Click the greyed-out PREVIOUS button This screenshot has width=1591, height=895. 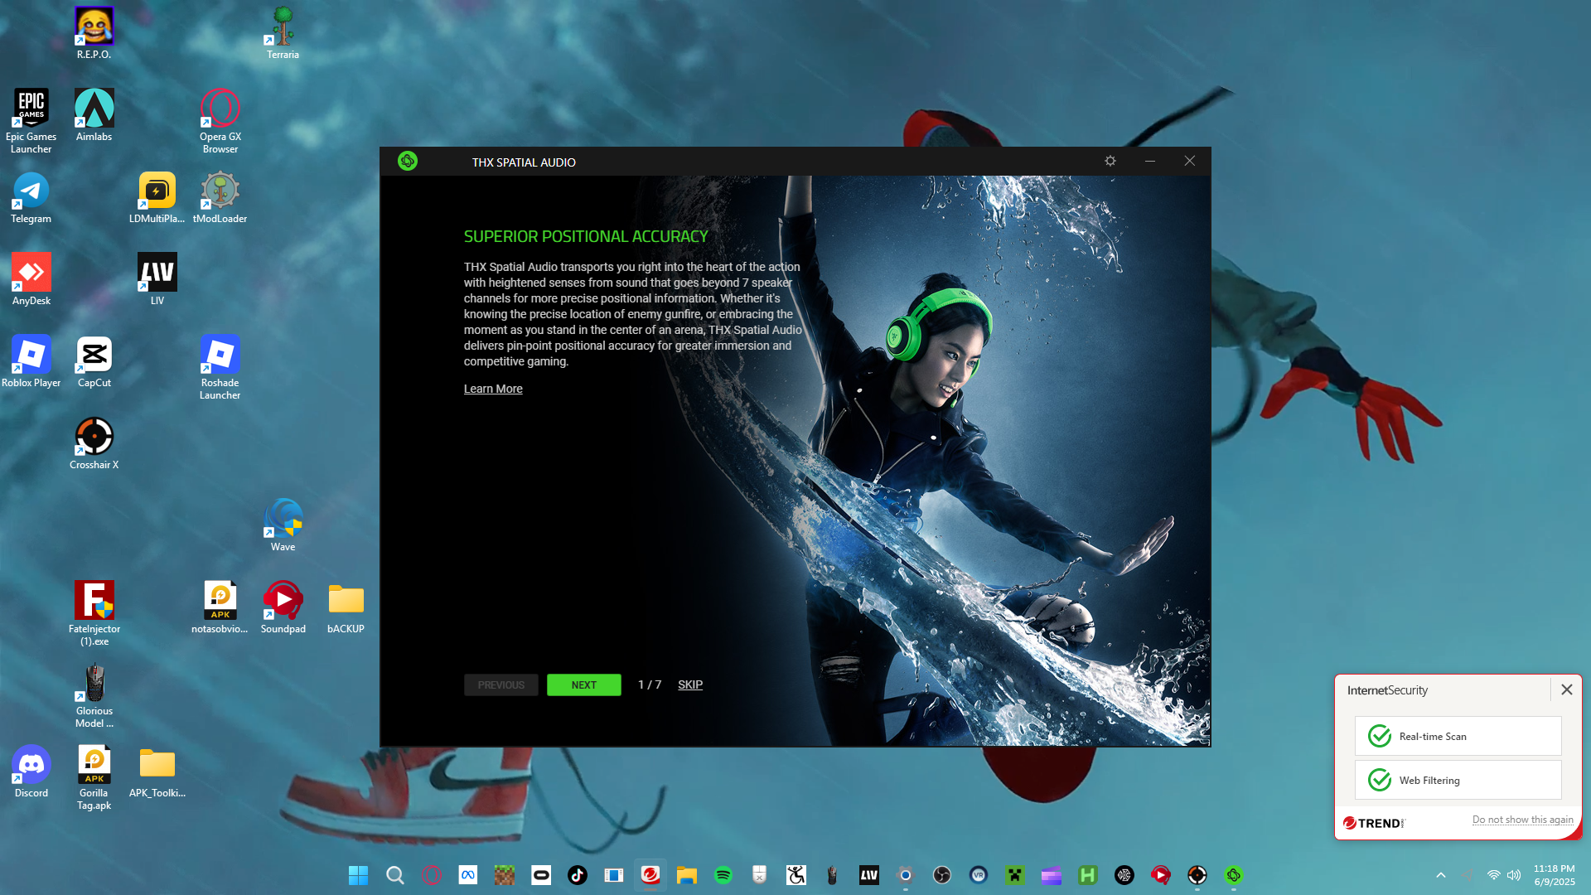coord(501,685)
